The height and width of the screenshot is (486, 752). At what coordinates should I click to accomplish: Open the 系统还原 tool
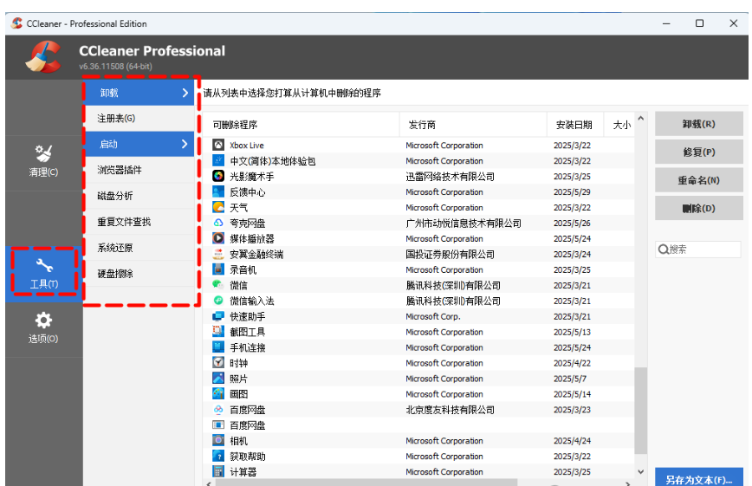pyautogui.click(x=139, y=248)
